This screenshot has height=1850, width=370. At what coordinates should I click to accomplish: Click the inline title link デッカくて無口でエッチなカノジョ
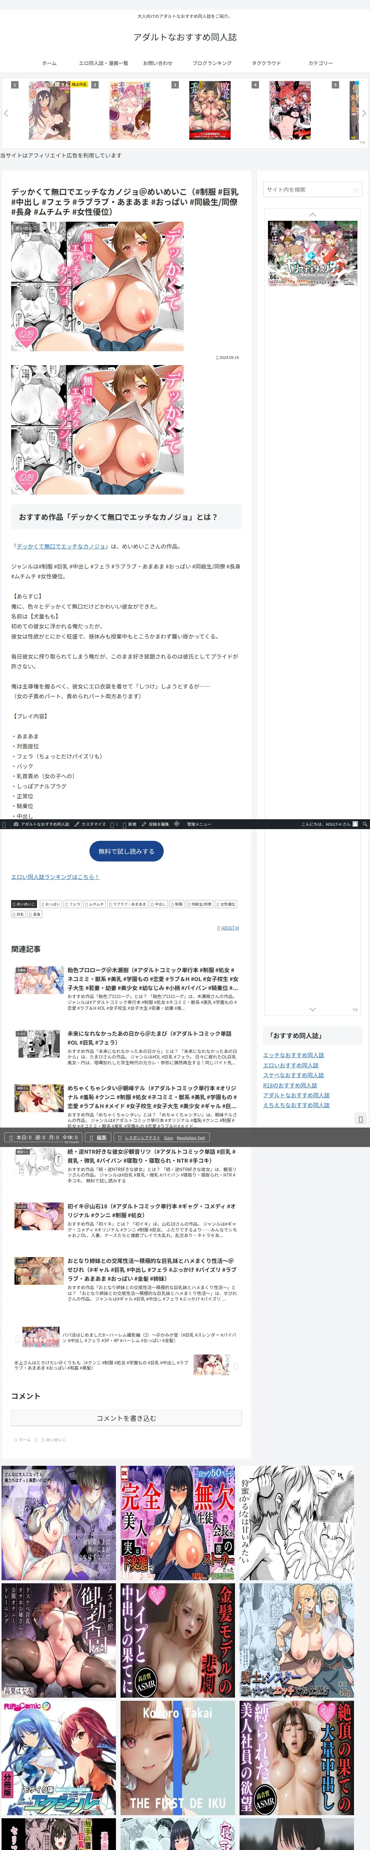[62, 547]
